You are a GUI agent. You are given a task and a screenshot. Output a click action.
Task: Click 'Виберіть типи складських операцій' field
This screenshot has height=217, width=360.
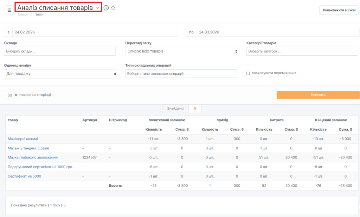(x=181, y=74)
